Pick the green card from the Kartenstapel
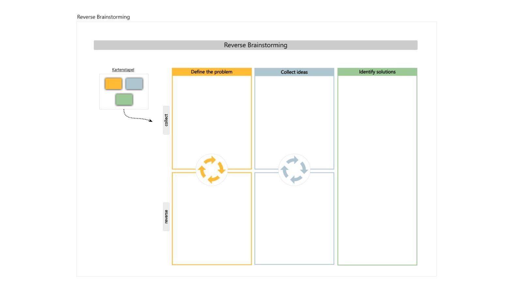This screenshot has height=293, width=522. point(124,100)
